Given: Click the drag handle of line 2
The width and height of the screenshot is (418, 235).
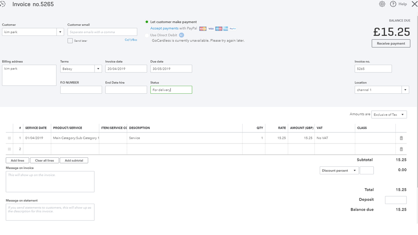Looking at the screenshot, I should (x=9, y=149).
